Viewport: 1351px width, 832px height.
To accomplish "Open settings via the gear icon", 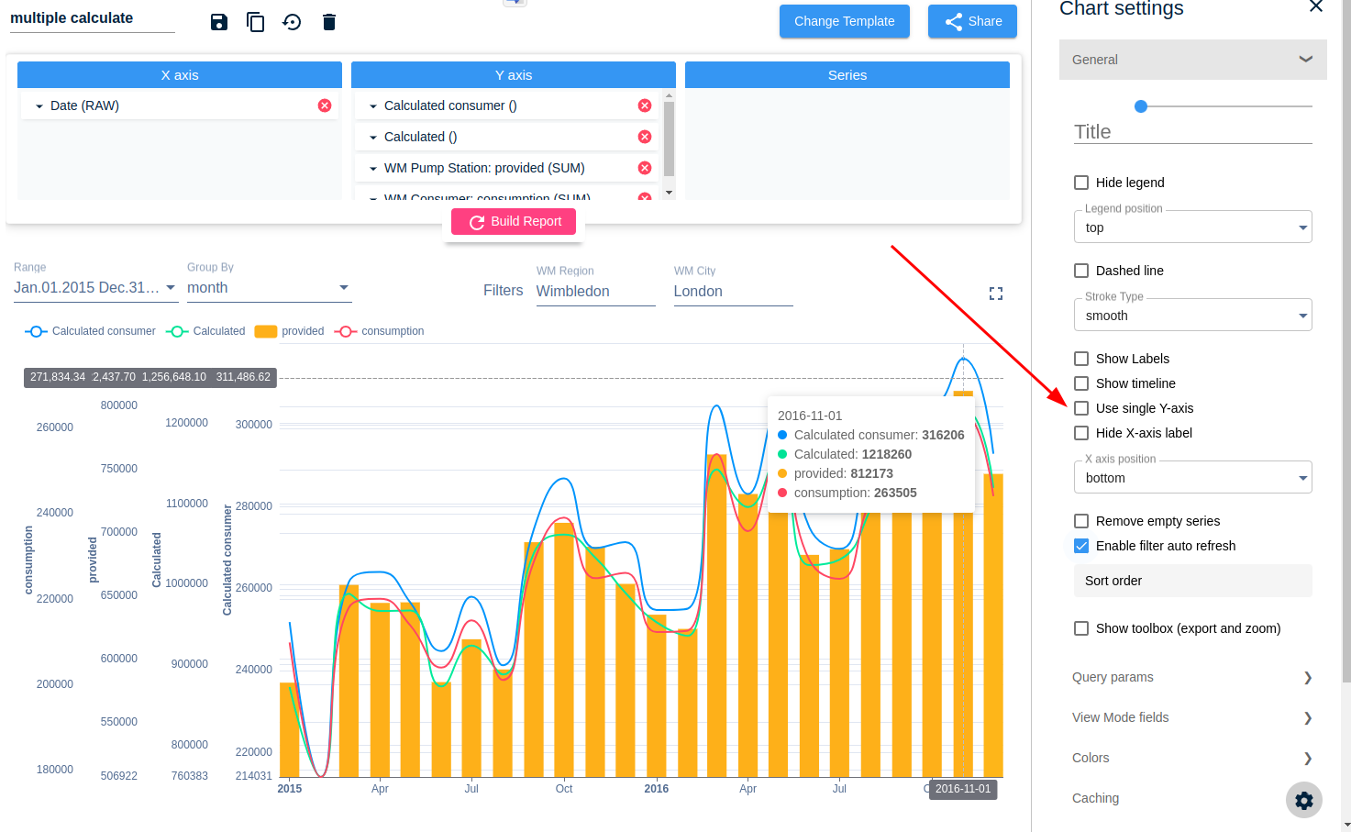I will coord(1303,800).
